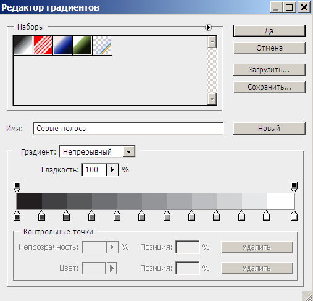Screen dimensions: 313x301
Task: Select the right opacity stop above gradient bar
Action: point(294,187)
